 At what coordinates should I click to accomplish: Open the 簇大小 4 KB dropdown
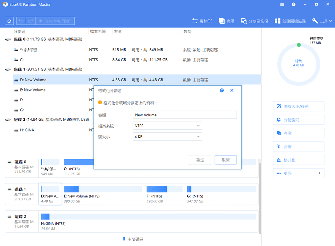pos(167,136)
